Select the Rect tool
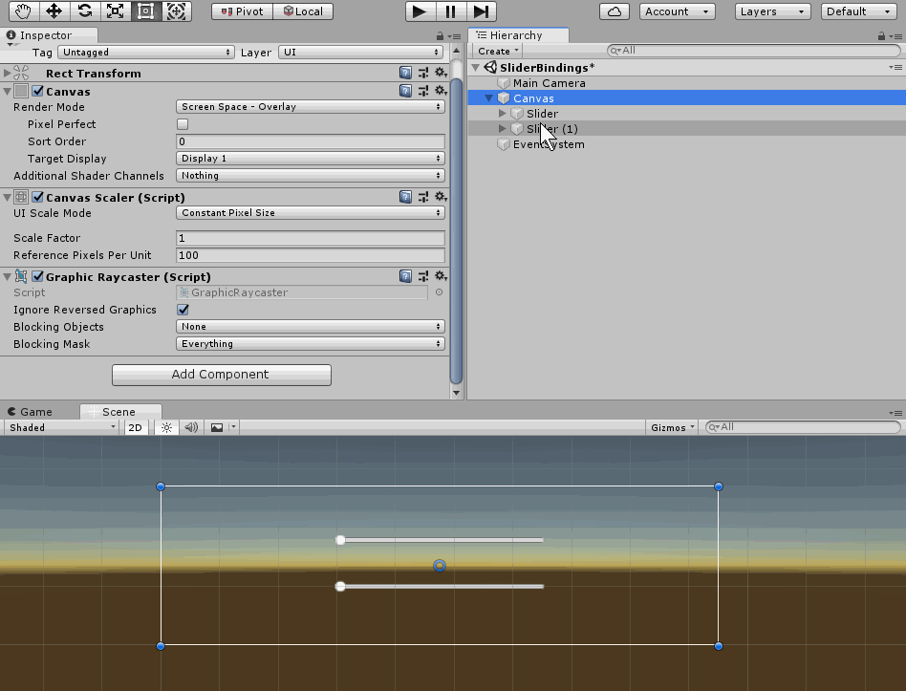The height and width of the screenshot is (691, 906). [145, 11]
